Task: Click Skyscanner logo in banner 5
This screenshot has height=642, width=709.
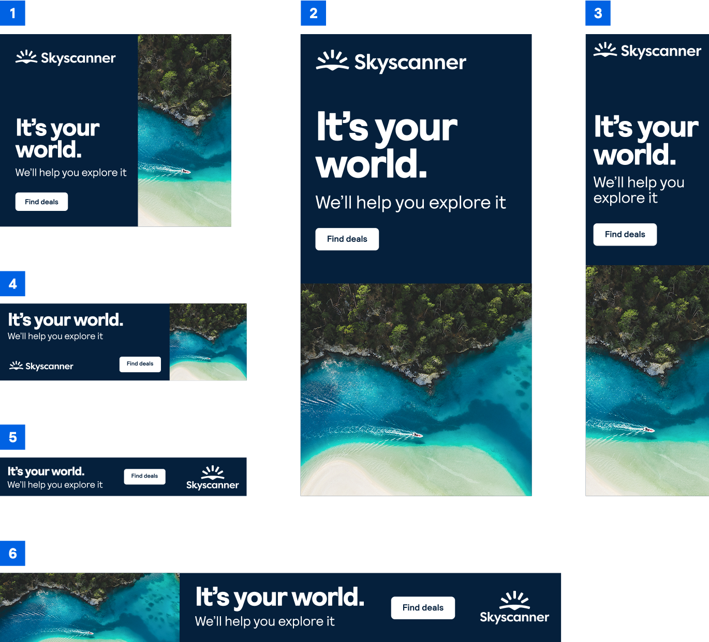Action: pos(212,478)
